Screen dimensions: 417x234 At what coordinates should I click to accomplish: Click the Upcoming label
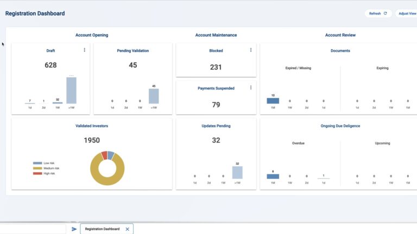point(382,143)
